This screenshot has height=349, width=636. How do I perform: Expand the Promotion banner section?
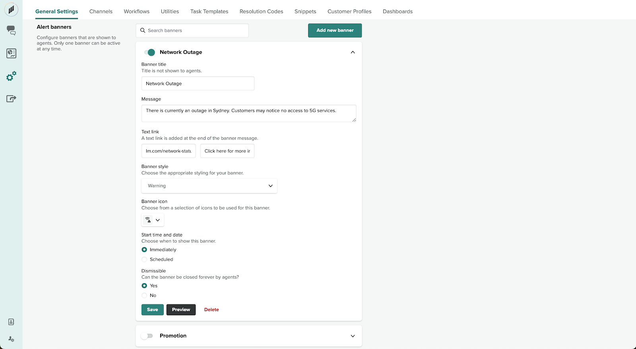353,336
